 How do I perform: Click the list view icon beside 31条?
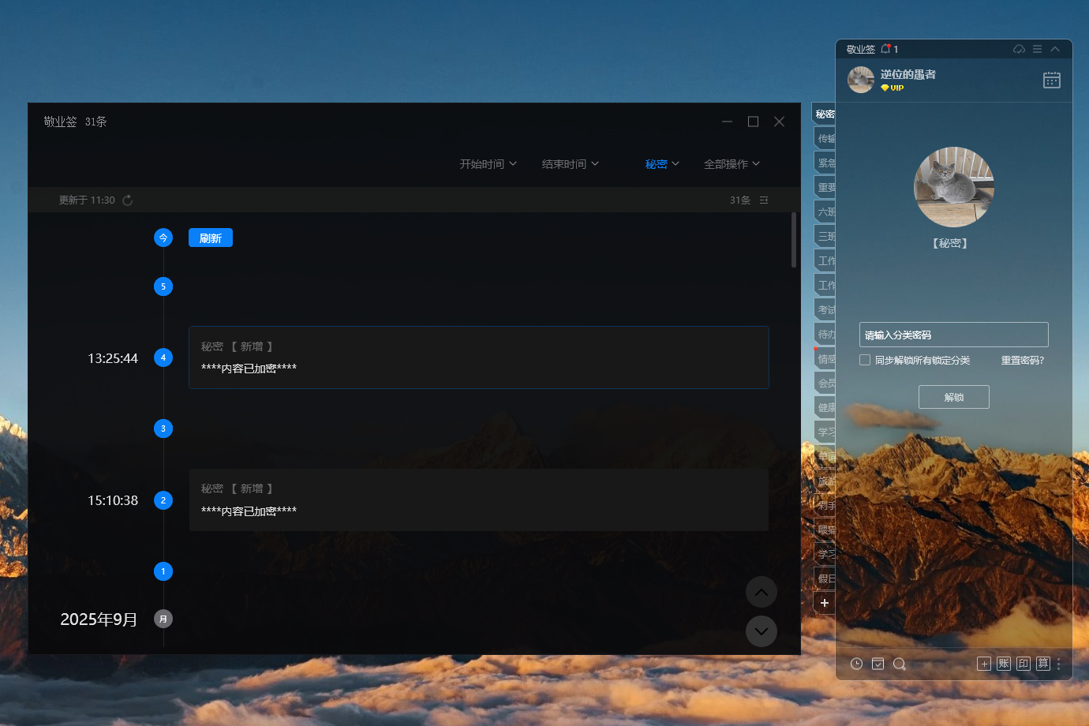[x=764, y=200]
